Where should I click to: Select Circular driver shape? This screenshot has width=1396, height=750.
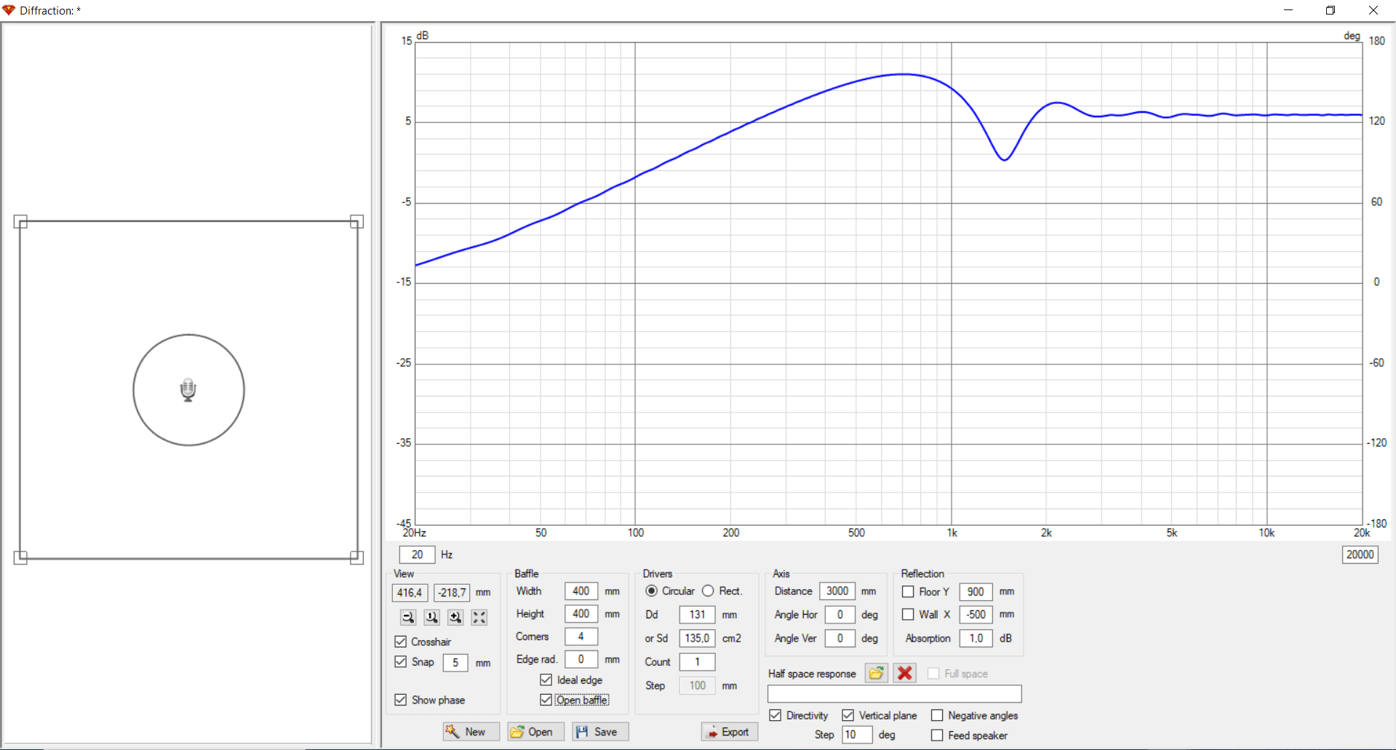(652, 591)
